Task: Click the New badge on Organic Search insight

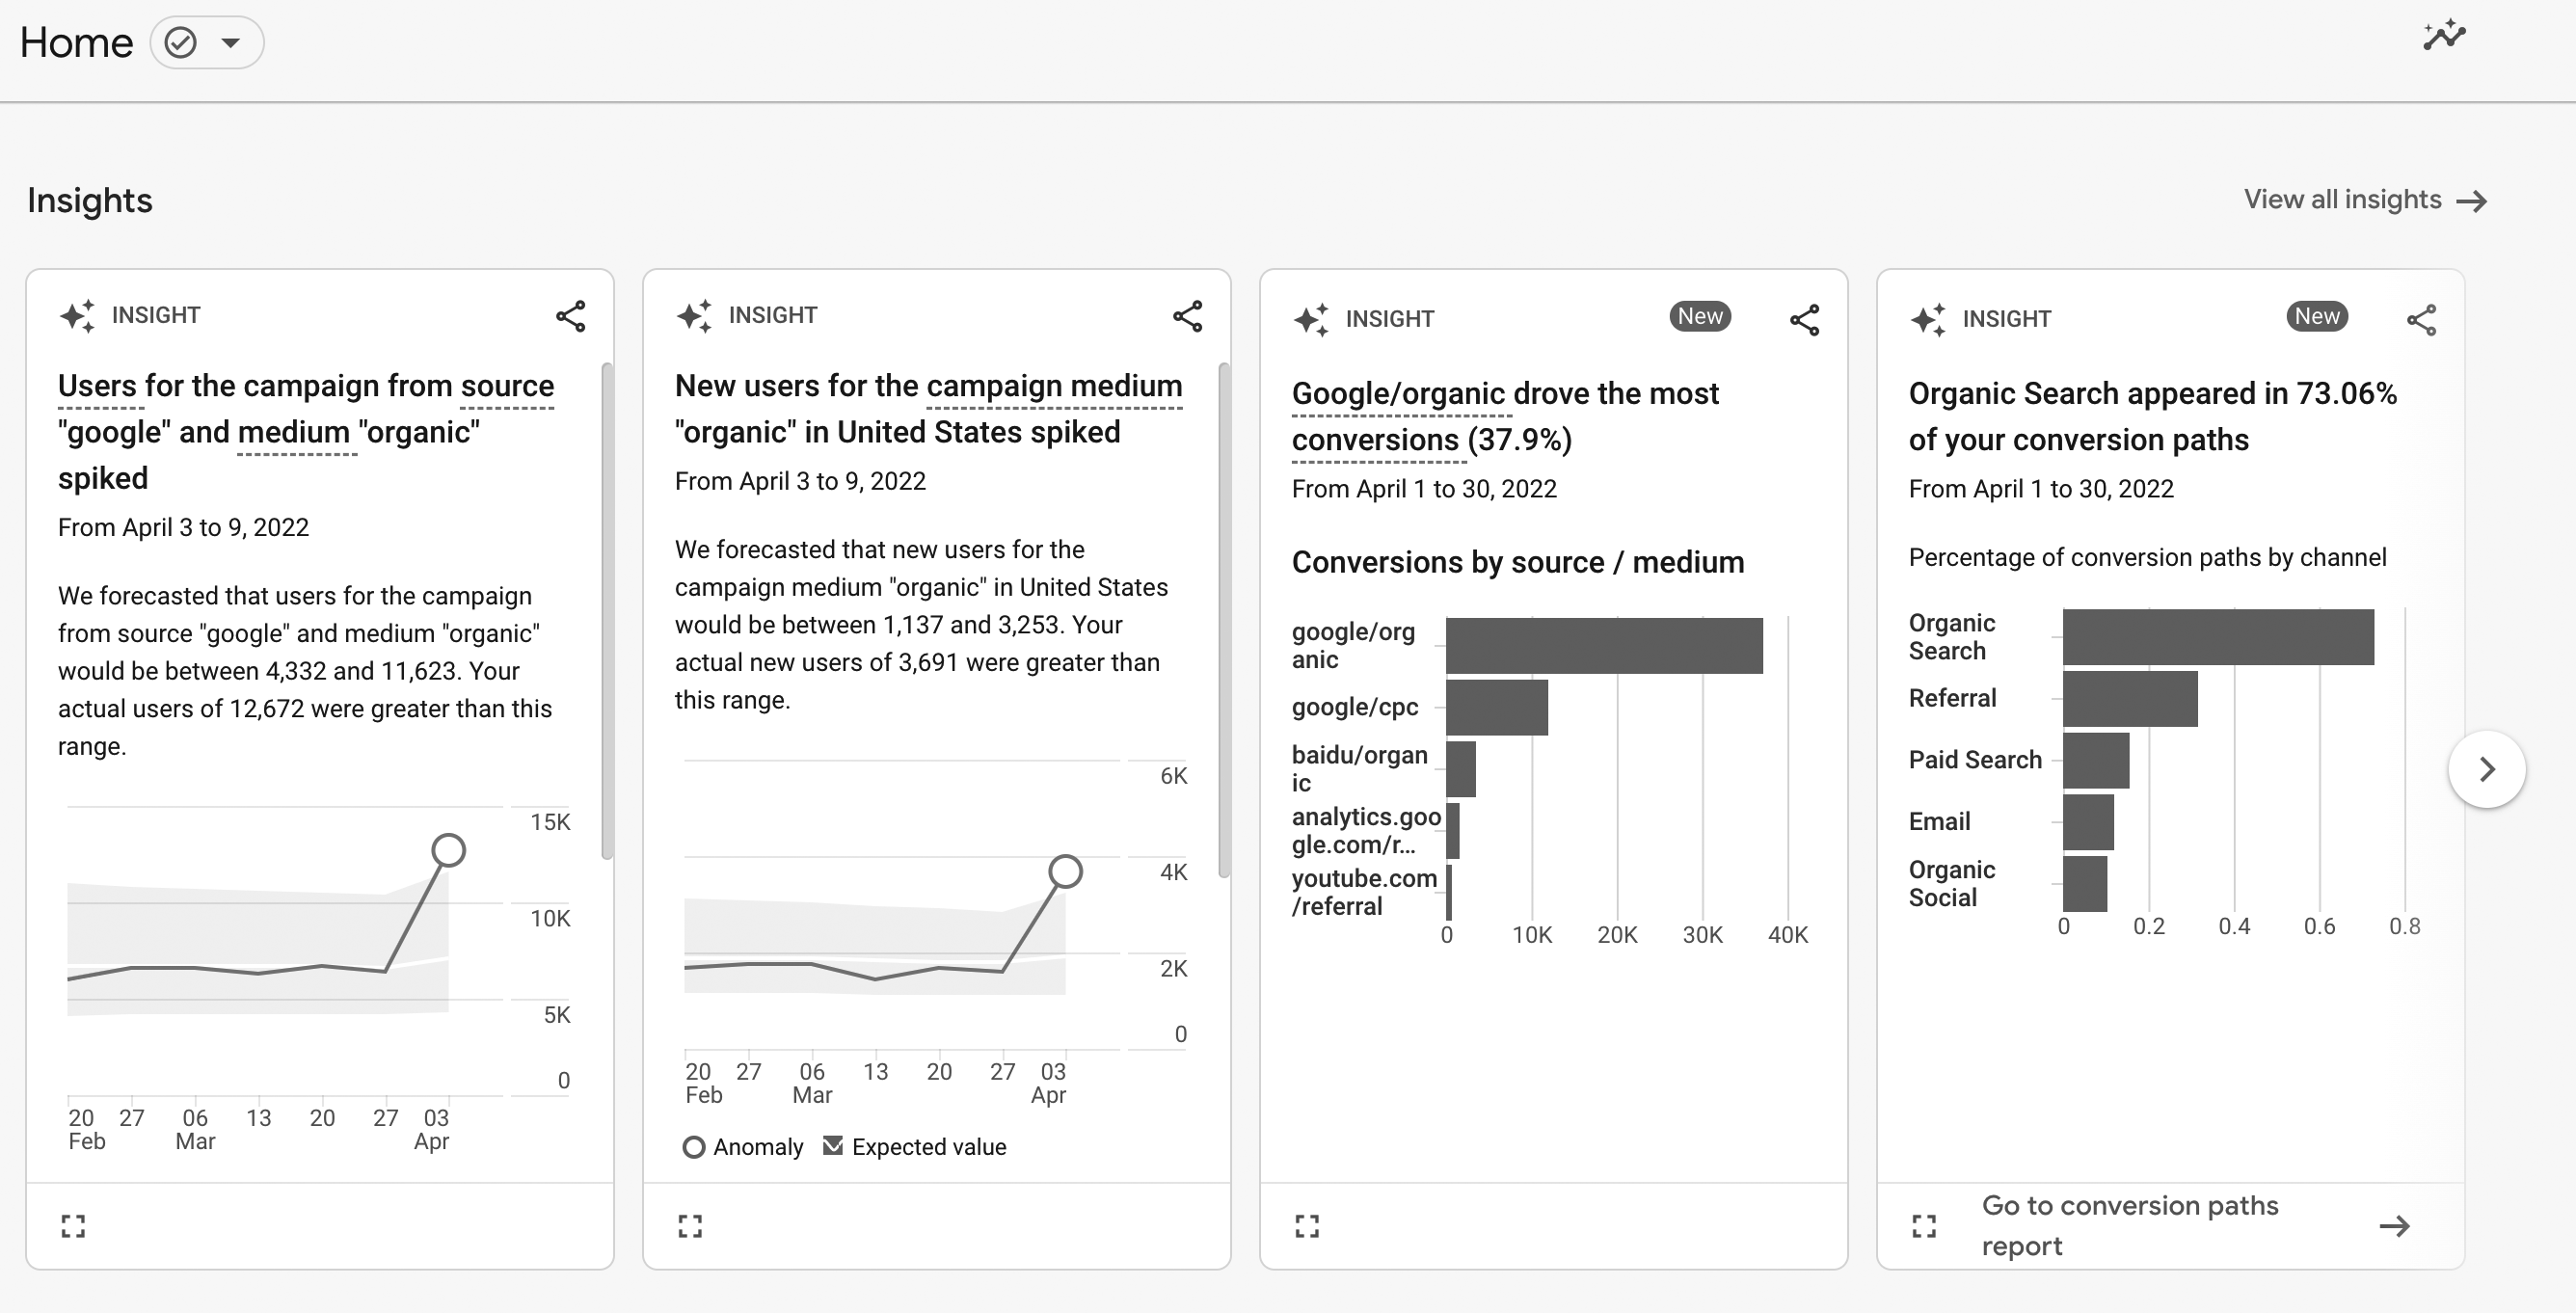Action: pos(2315,316)
